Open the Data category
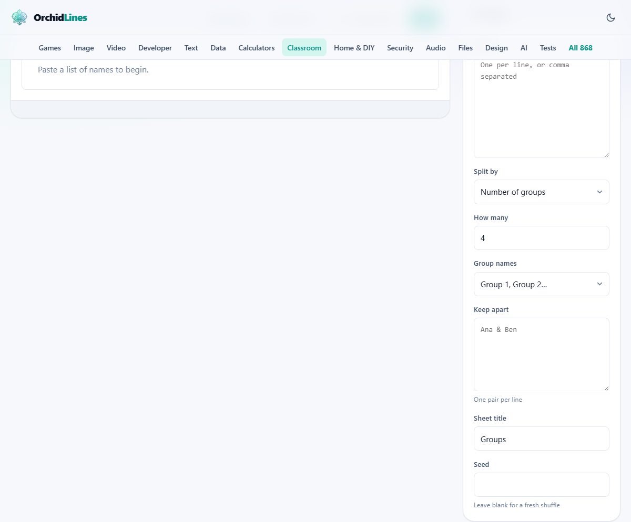The image size is (631, 522). click(x=218, y=48)
